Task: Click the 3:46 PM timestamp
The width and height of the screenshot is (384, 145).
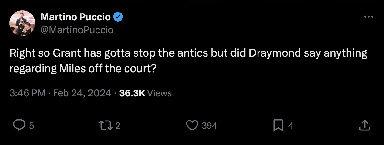Action: 27,93
